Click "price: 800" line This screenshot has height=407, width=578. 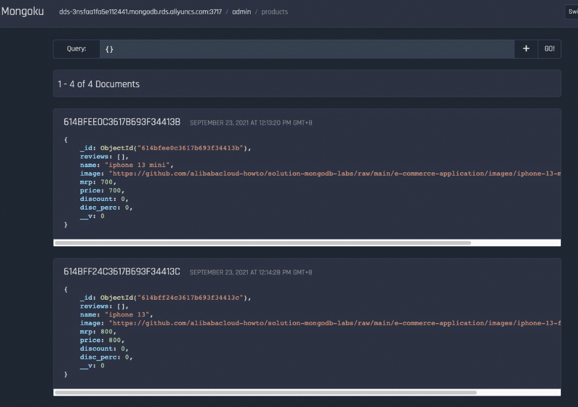point(102,340)
